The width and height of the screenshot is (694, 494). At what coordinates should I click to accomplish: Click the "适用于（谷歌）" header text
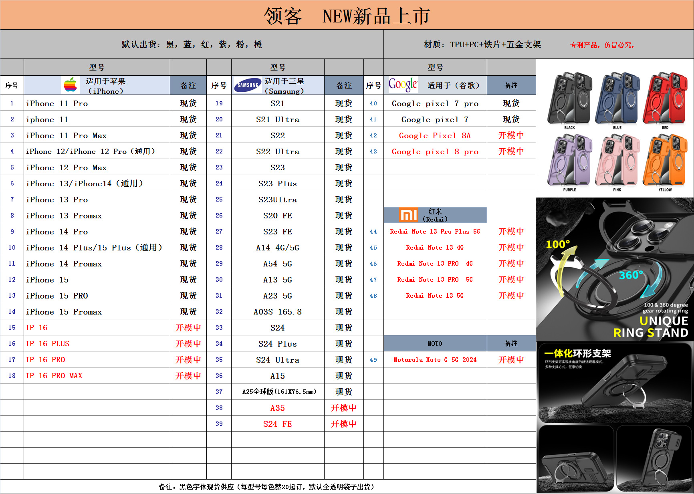pos(453,85)
